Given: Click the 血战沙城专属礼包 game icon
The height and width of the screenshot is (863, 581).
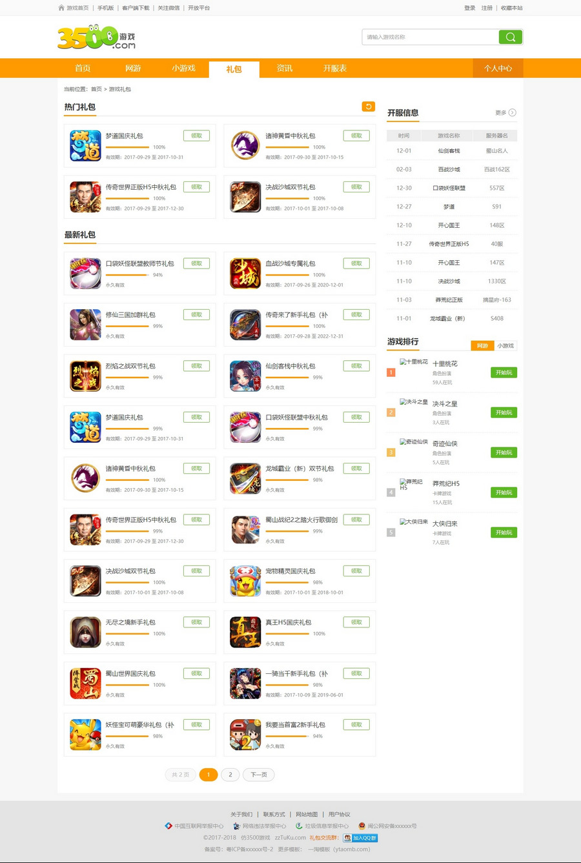Looking at the screenshot, I should (x=245, y=273).
